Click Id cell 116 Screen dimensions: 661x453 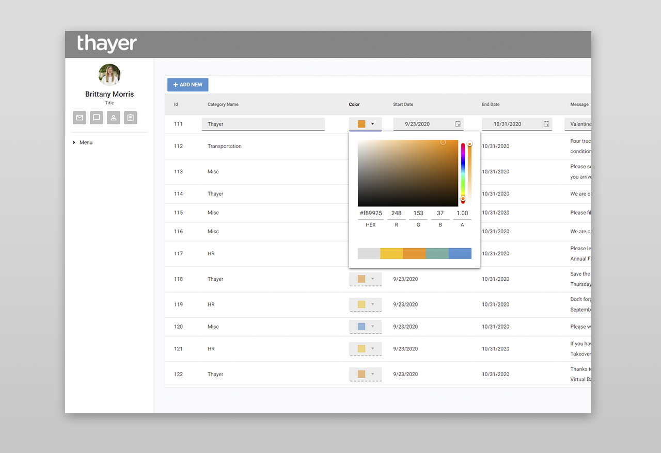[x=179, y=231]
